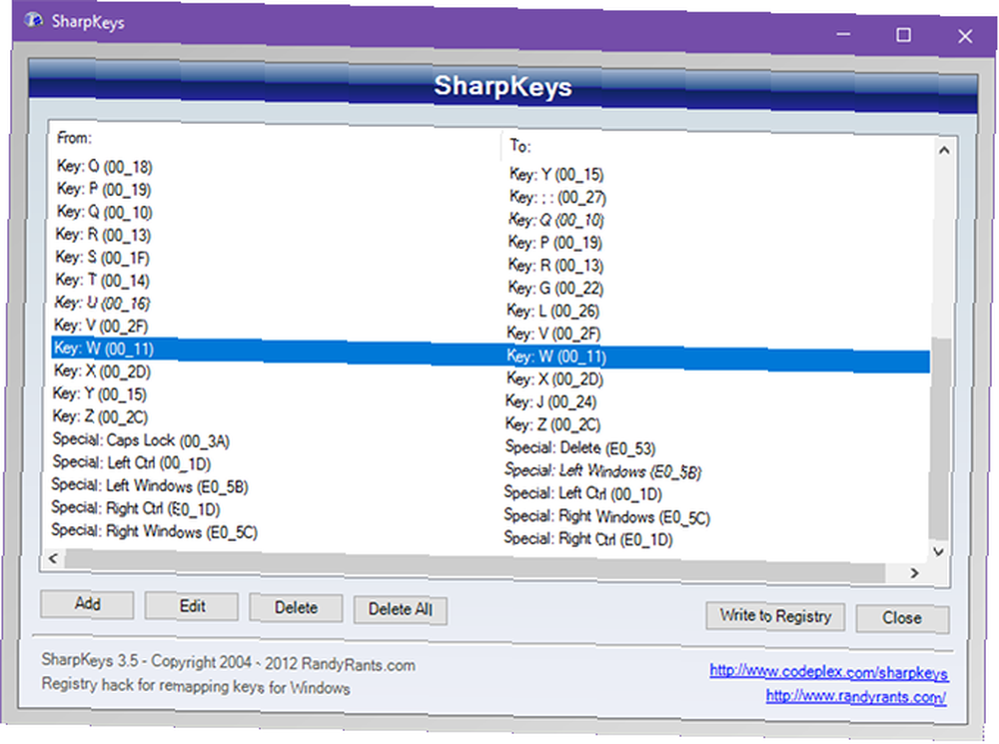
Task: Click 'Special: Left Windows (E0_5B)' in To column
Action: click(x=602, y=471)
